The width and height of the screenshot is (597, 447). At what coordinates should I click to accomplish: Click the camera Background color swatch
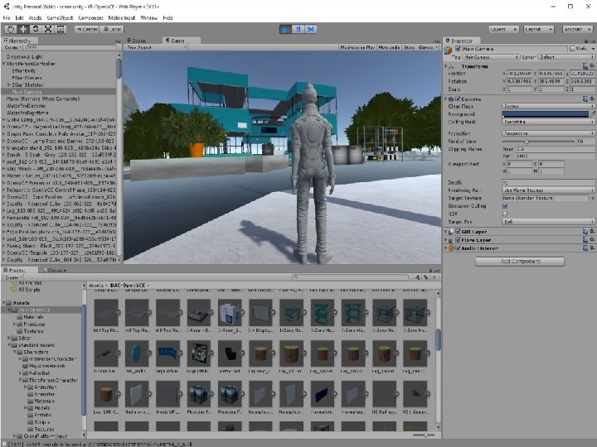pos(548,113)
